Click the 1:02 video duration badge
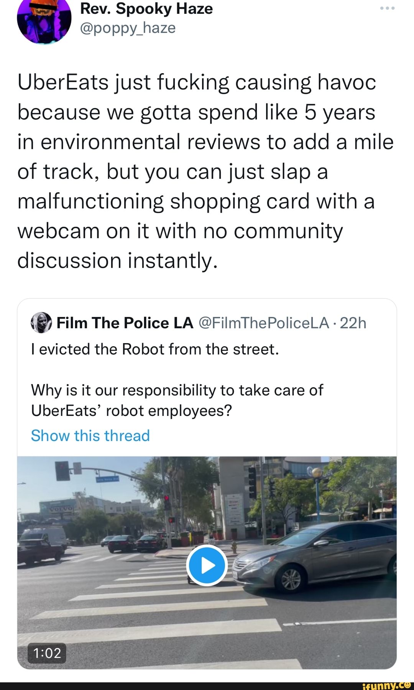Viewport: 414px width, 690px height. pyautogui.click(x=47, y=653)
